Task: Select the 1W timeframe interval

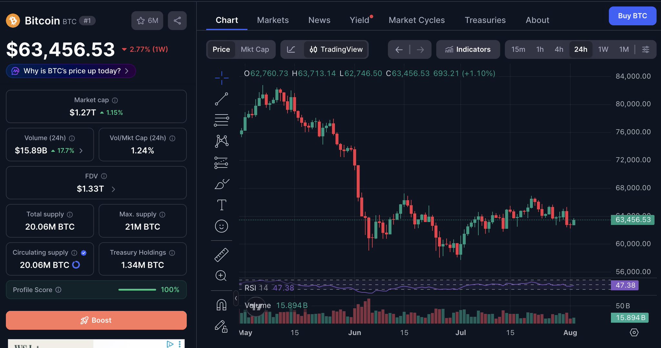Action: pyautogui.click(x=603, y=49)
